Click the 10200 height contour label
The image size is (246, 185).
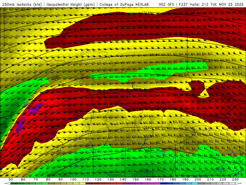(x=141, y=26)
